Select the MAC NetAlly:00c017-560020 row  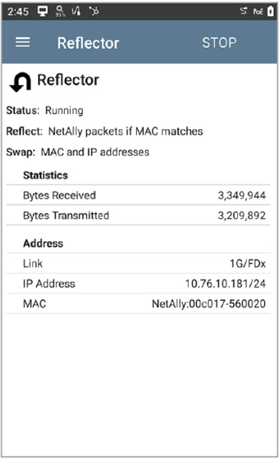click(x=138, y=304)
